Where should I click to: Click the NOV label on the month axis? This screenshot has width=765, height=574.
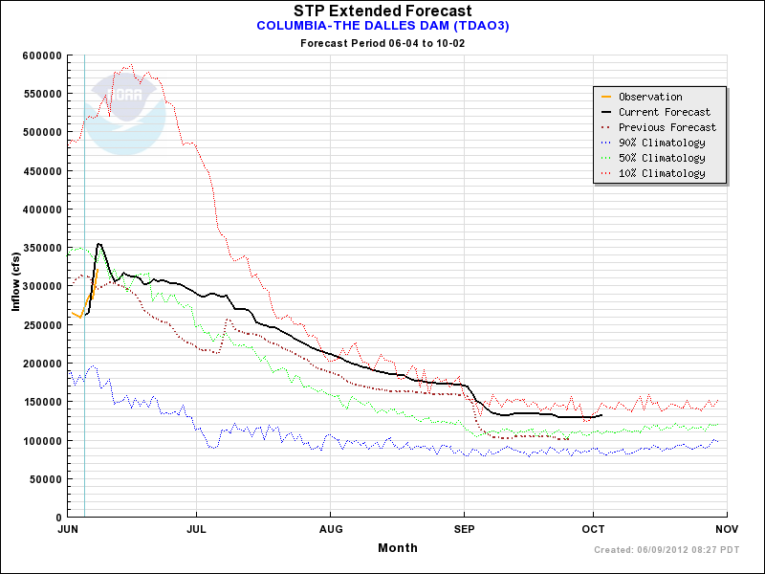point(726,528)
